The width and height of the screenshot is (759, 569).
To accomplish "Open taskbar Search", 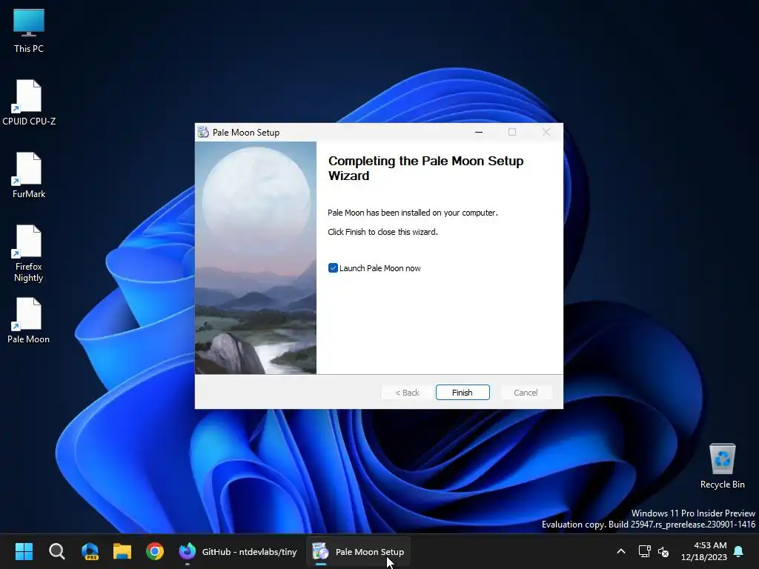I will coord(56,551).
